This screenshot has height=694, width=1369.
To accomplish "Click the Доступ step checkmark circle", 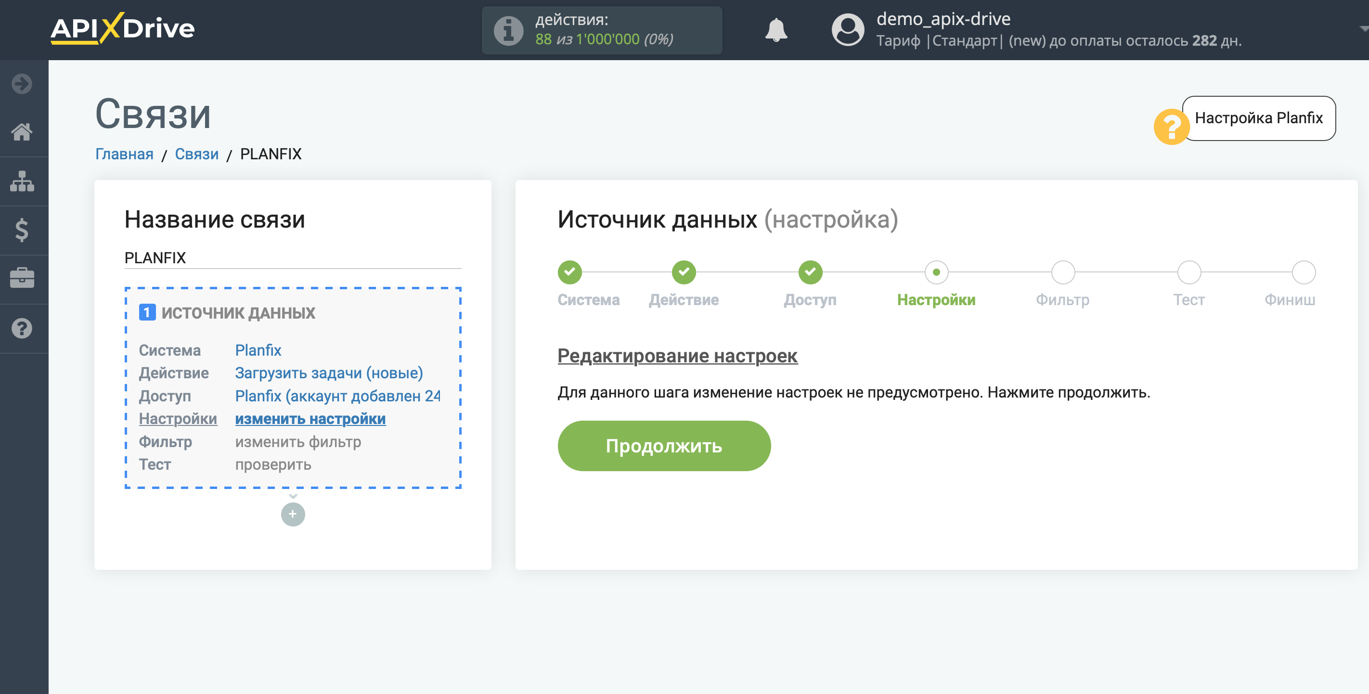I will tap(810, 272).
